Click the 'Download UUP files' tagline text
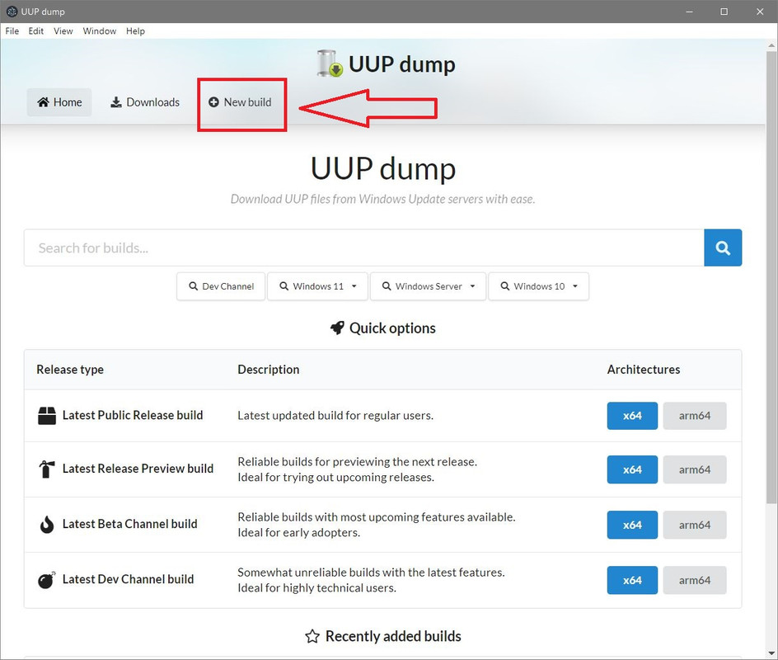Image resolution: width=778 pixels, height=660 pixels. [x=382, y=199]
